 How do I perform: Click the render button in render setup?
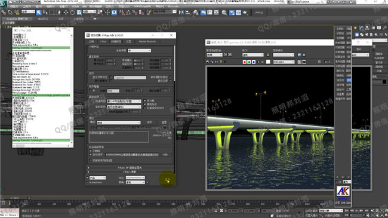[167, 180]
